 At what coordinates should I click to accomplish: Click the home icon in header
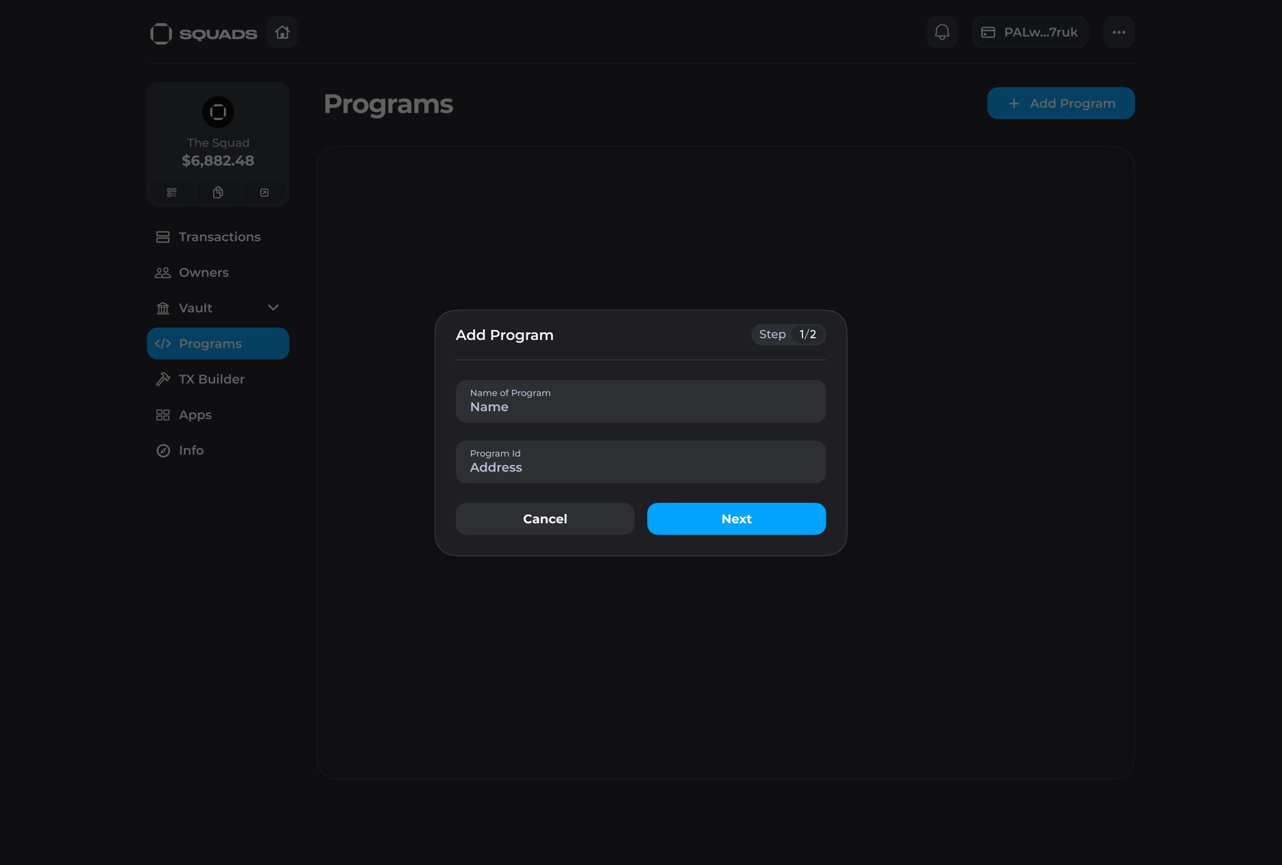[x=282, y=32]
